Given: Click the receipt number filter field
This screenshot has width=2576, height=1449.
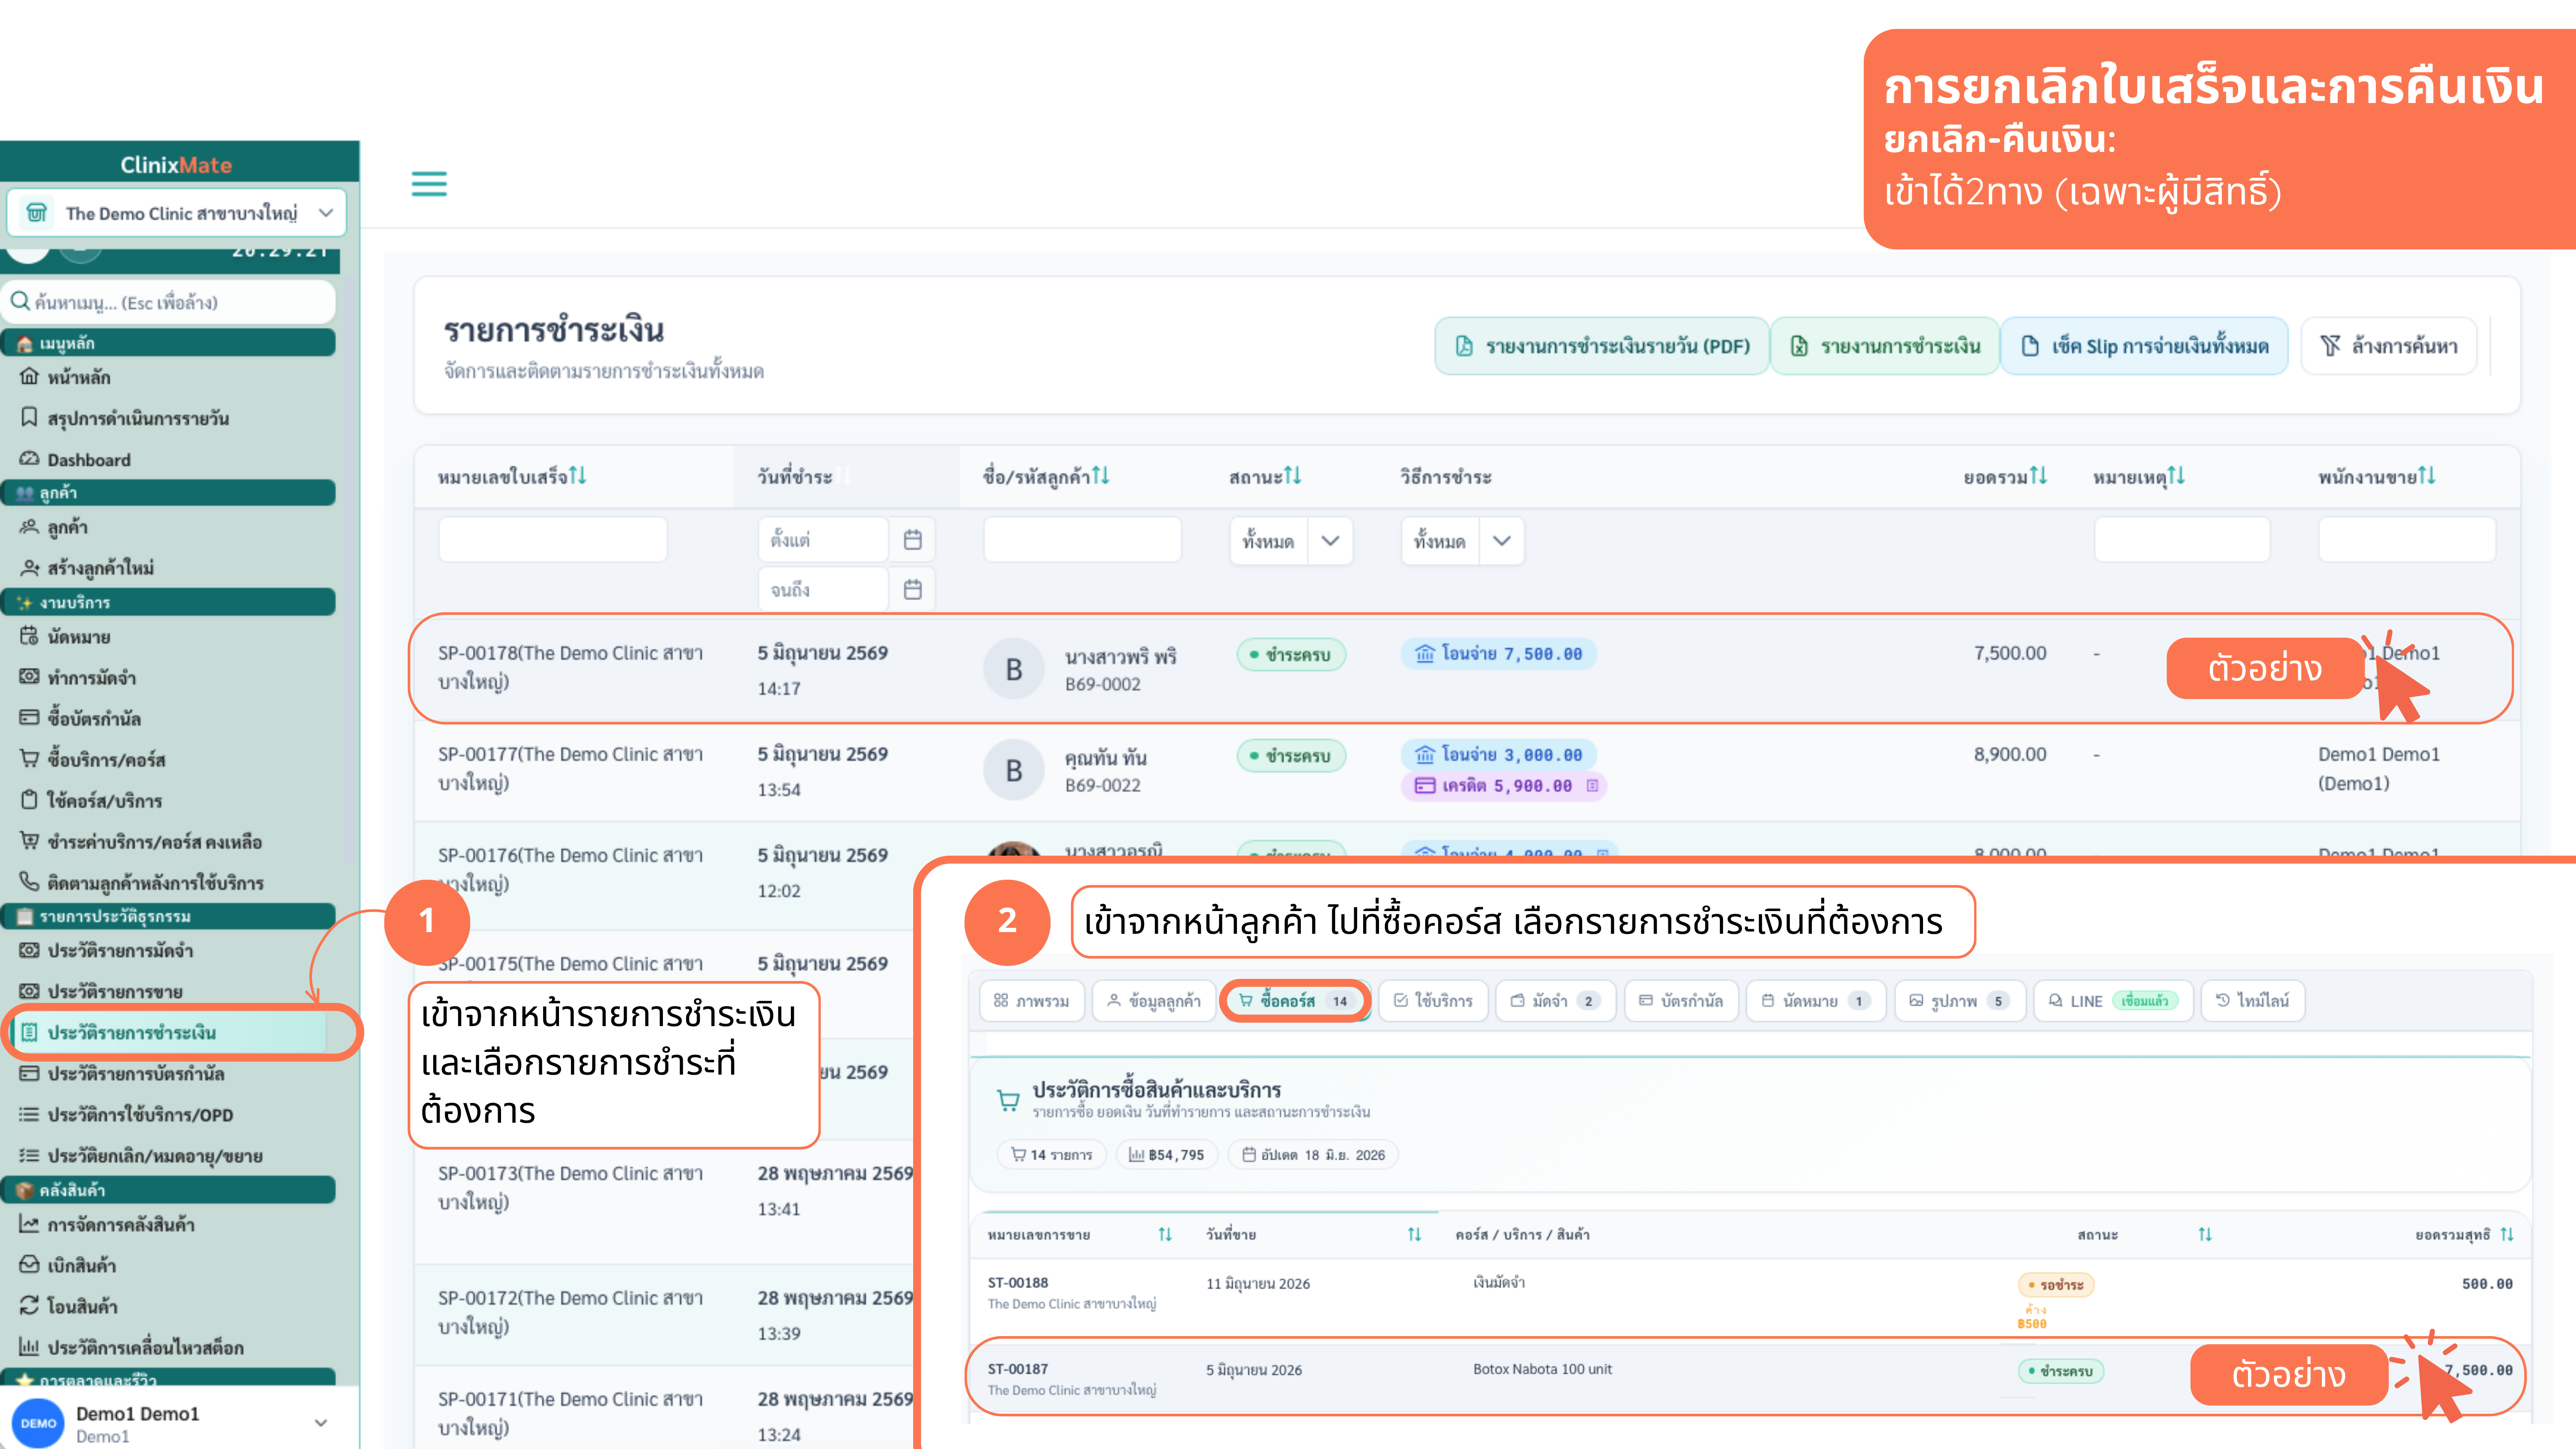Looking at the screenshot, I should (x=553, y=540).
